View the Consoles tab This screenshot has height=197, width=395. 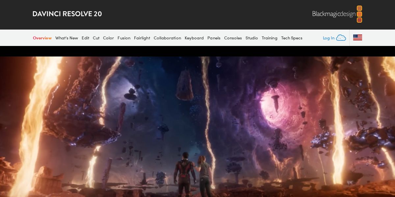tap(233, 38)
